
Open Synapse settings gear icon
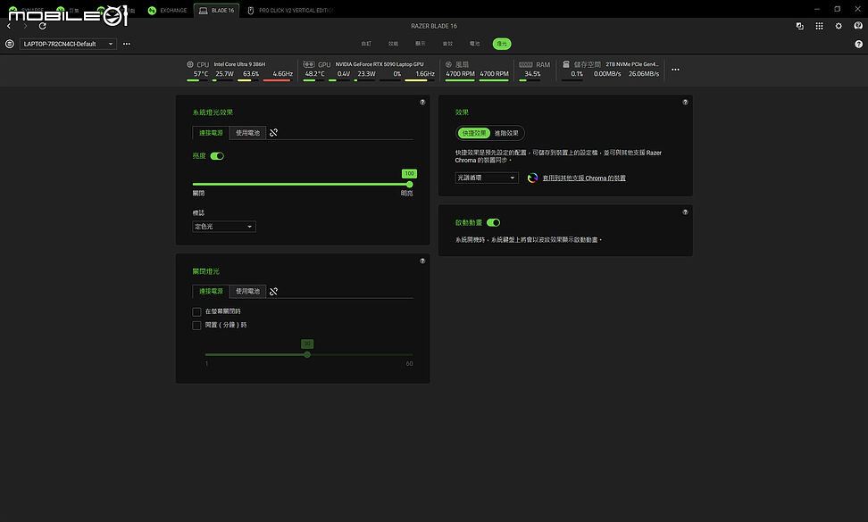(x=839, y=26)
